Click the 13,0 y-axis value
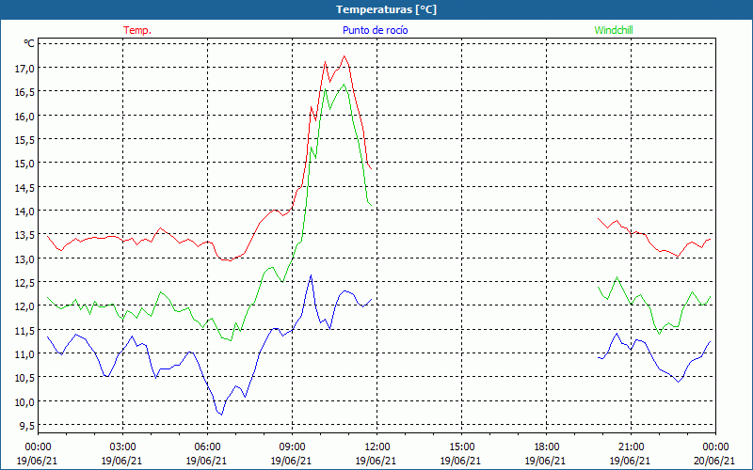The width and height of the screenshot is (753, 470). (x=24, y=259)
